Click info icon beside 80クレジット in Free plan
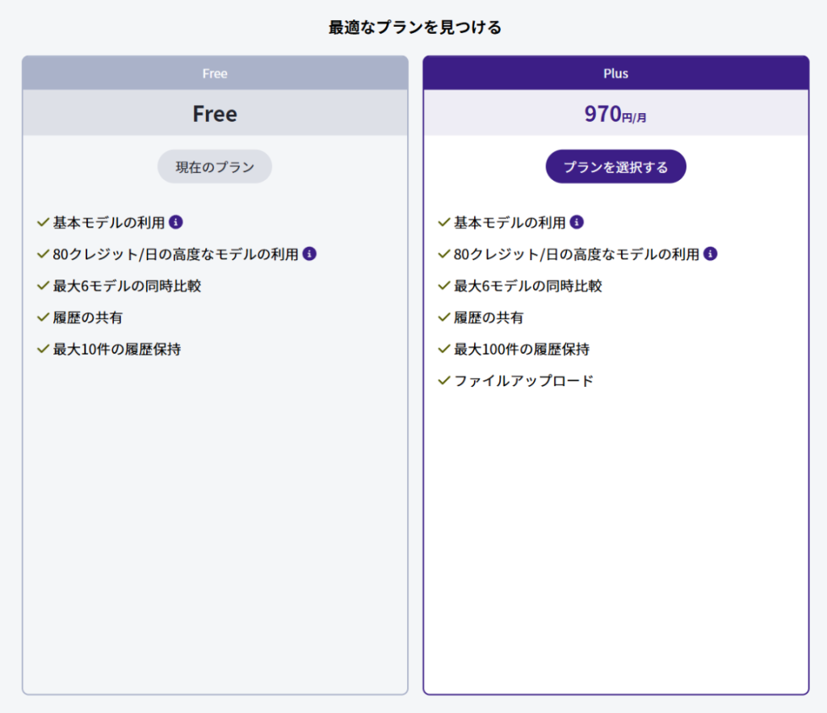Image resolution: width=827 pixels, height=713 pixels. pos(309,254)
